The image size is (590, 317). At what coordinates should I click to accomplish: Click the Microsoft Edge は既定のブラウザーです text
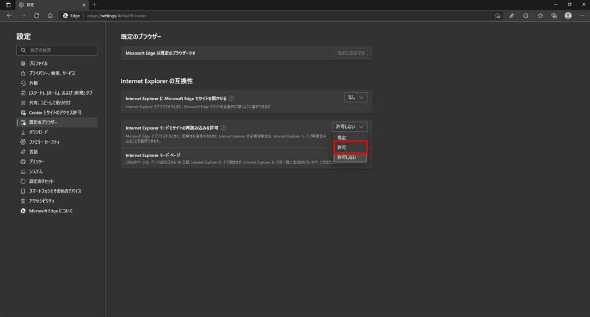pyautogui.click(x=160, y=53)
